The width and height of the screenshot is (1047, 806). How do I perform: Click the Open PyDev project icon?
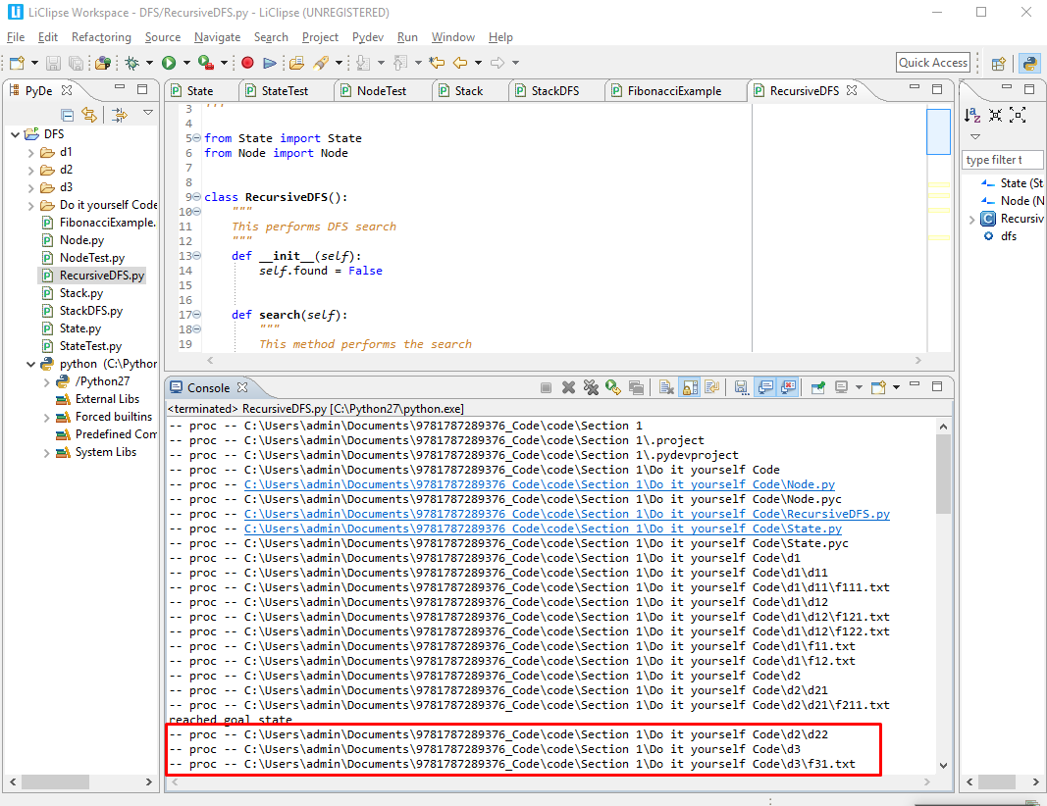point(103,63)
